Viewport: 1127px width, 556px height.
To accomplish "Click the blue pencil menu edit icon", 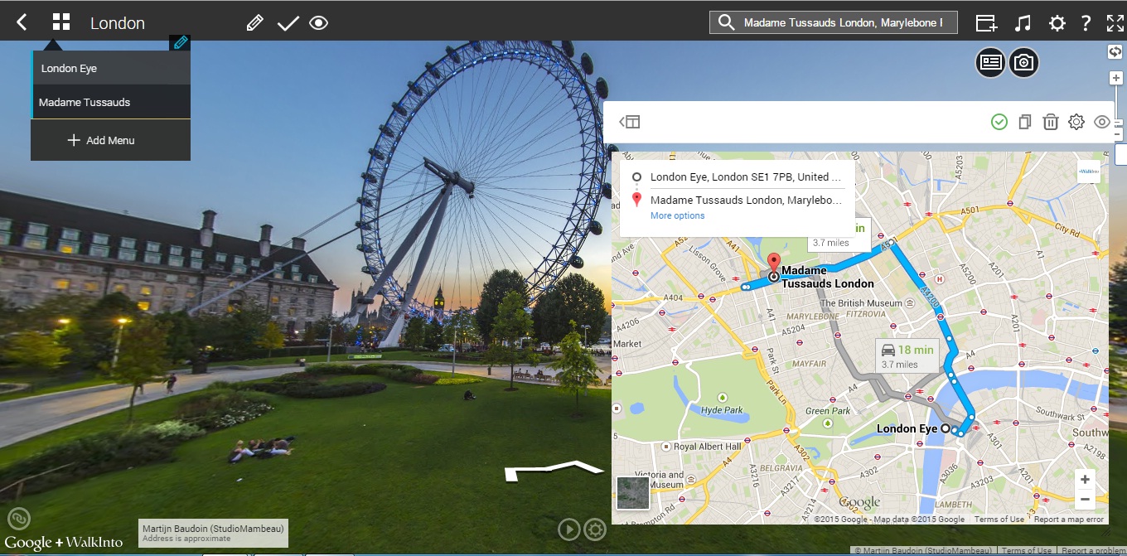I will click(x=181, y=42).
